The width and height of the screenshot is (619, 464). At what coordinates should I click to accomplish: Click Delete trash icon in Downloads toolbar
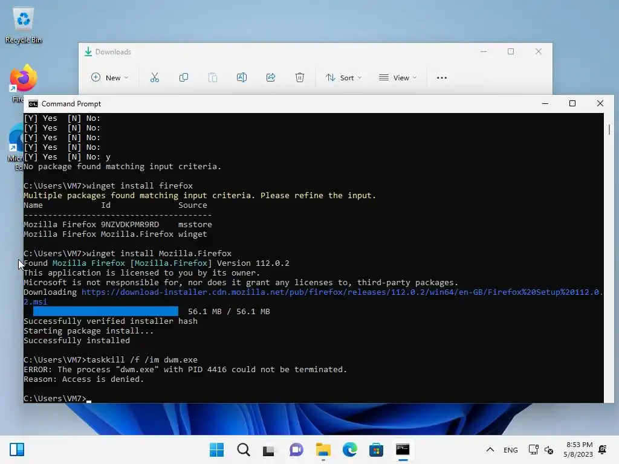[x=300, y=77]
